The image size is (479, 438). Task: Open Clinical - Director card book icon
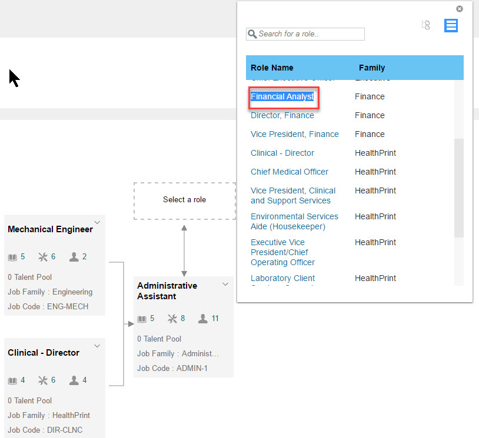click(x=12, y=380)
